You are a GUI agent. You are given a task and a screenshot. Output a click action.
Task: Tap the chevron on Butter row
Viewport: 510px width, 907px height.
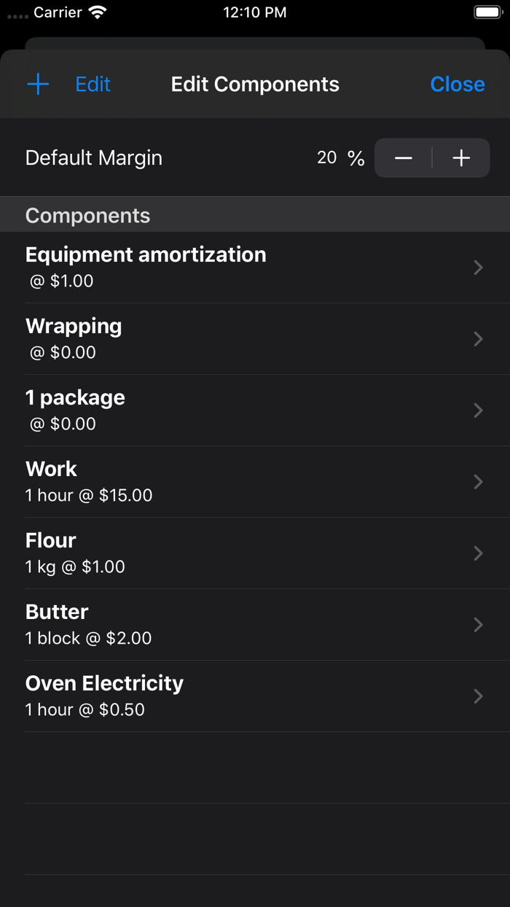[478, 625]
